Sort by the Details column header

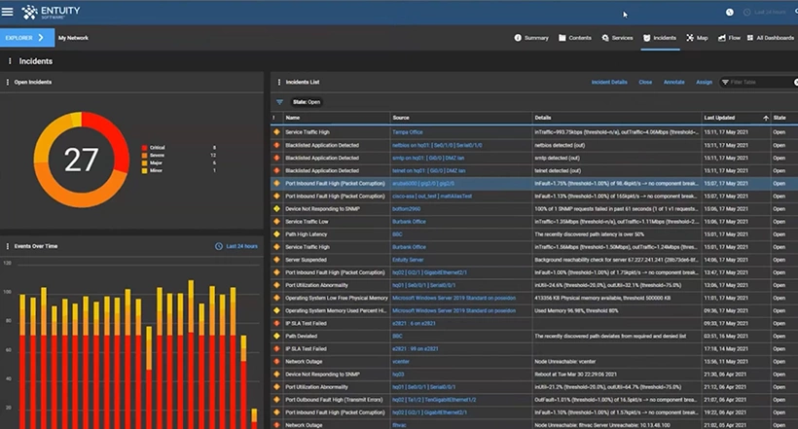tap(542, 118)
